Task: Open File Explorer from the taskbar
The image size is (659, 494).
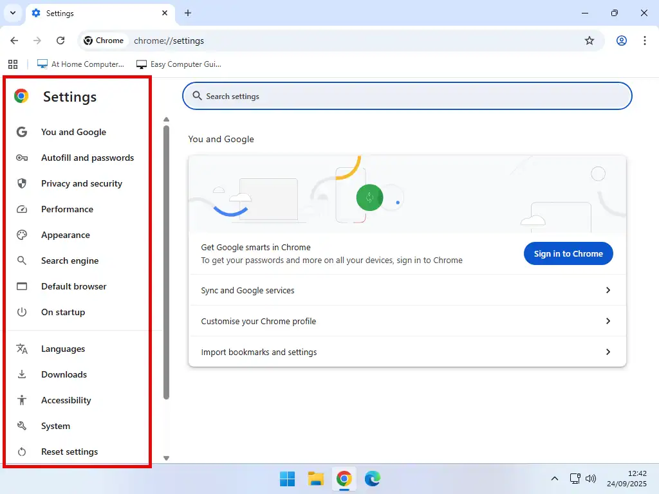Action: pos(315,479)
